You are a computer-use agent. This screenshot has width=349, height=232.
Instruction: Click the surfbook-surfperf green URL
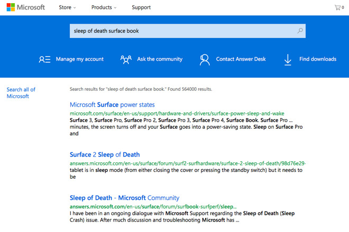click(x=153, y=207)
